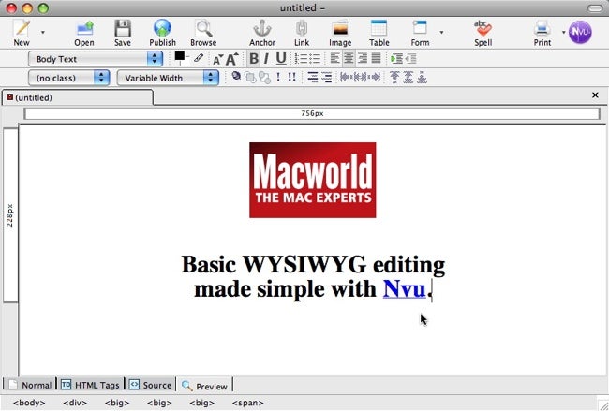Click the indent text icon

click(396, 59)
